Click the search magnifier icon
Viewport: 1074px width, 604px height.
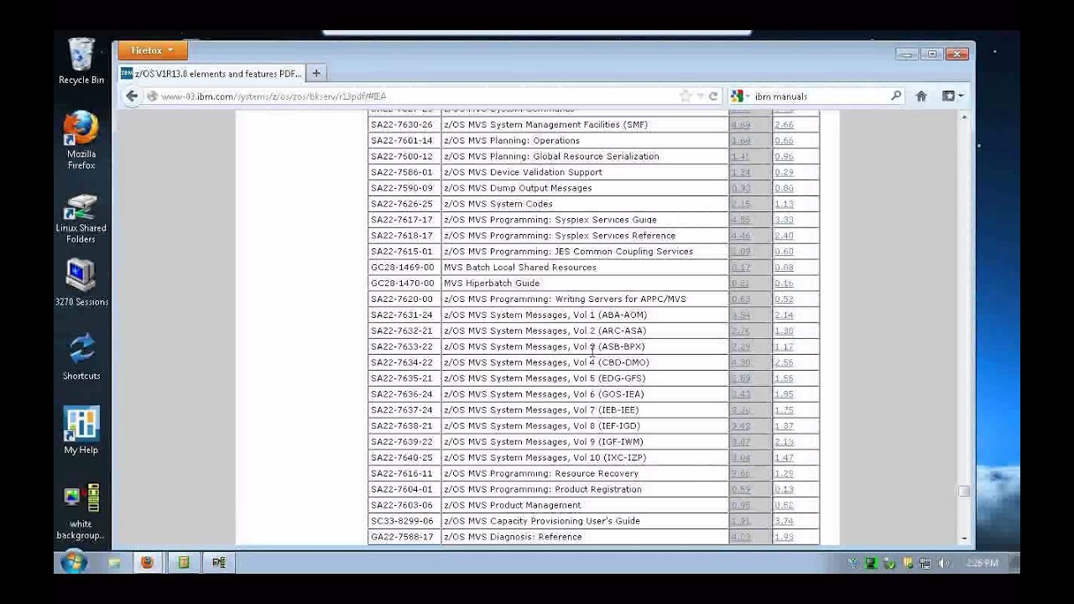(x=896, y=96)
